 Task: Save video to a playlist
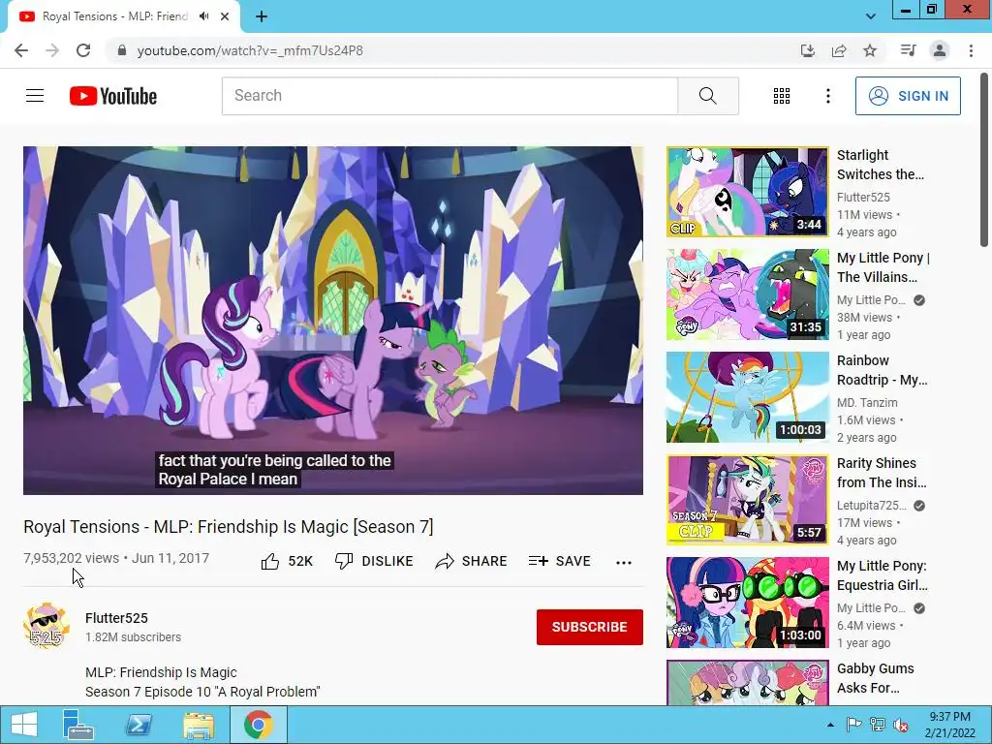[x=559, y=561]
